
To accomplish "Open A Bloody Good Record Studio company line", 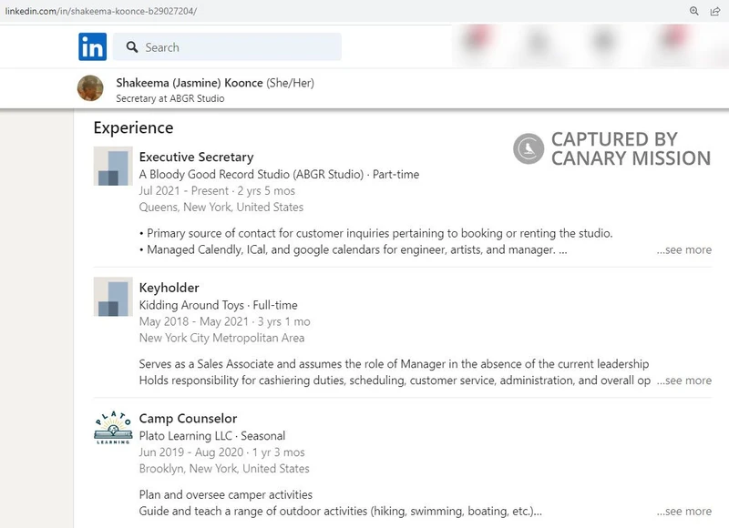I will click(279, 175).
